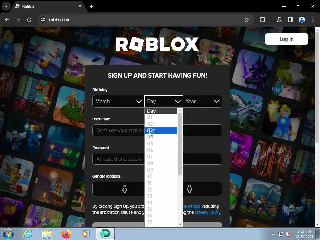This screenshot has width=320, height=240.
Task: Toggle the browser side panel icon
Action: (290, 20)
